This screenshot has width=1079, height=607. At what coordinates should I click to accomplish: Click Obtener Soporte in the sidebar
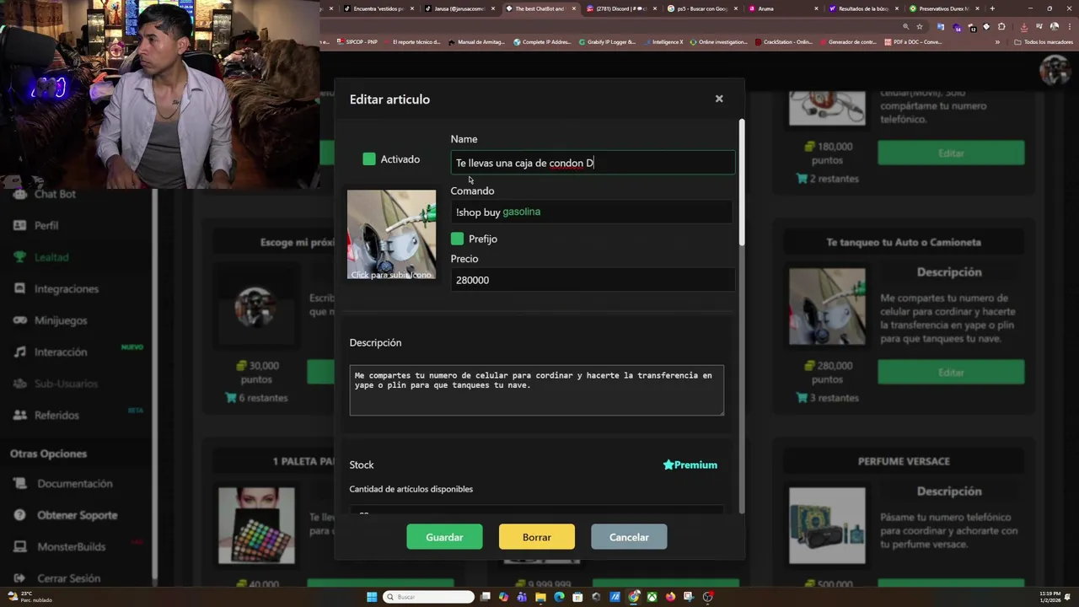77,515
